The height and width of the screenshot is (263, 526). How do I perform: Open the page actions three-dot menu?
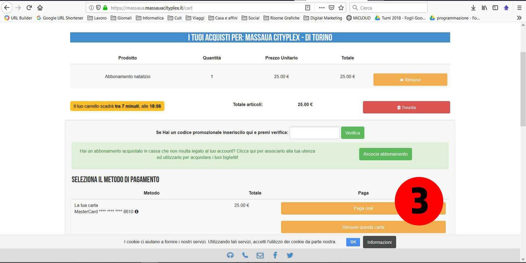tap(322, 7)
